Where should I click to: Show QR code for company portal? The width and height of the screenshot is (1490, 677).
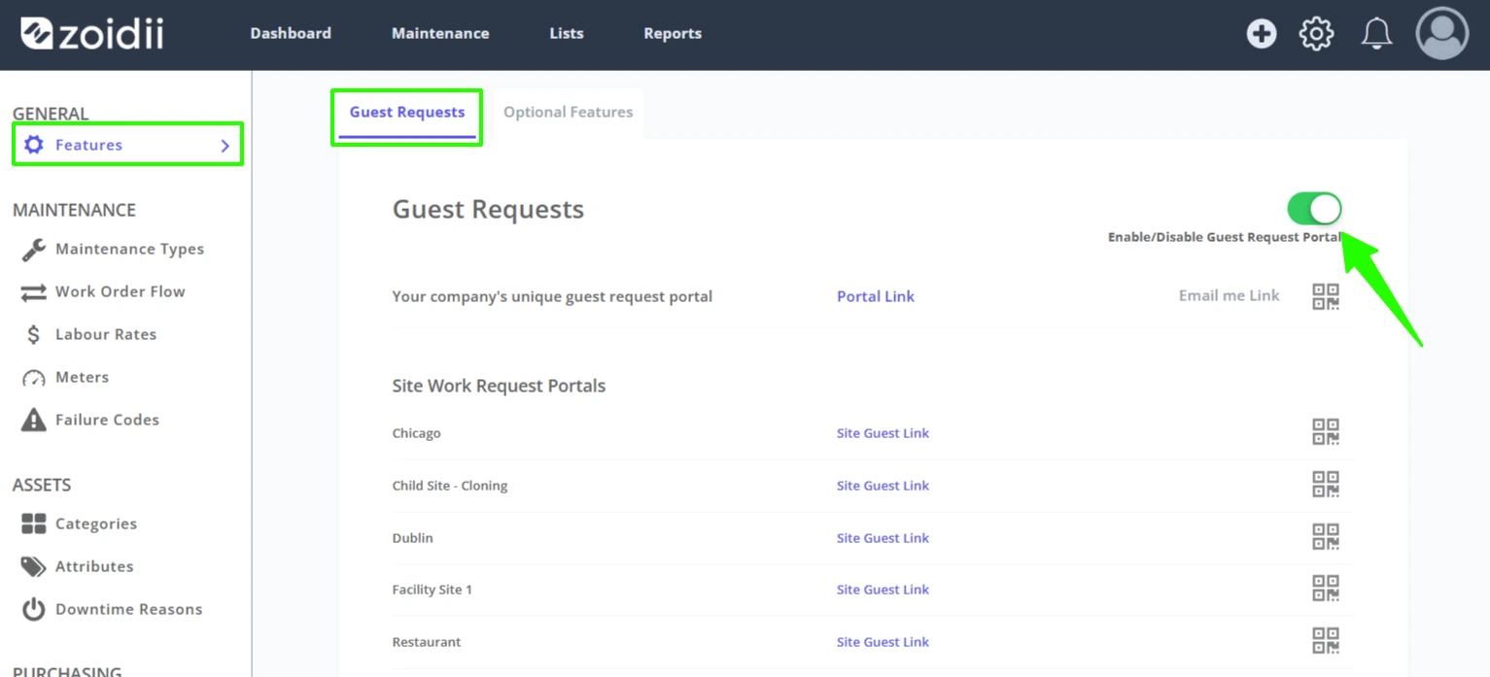[x=1326, y=296]
